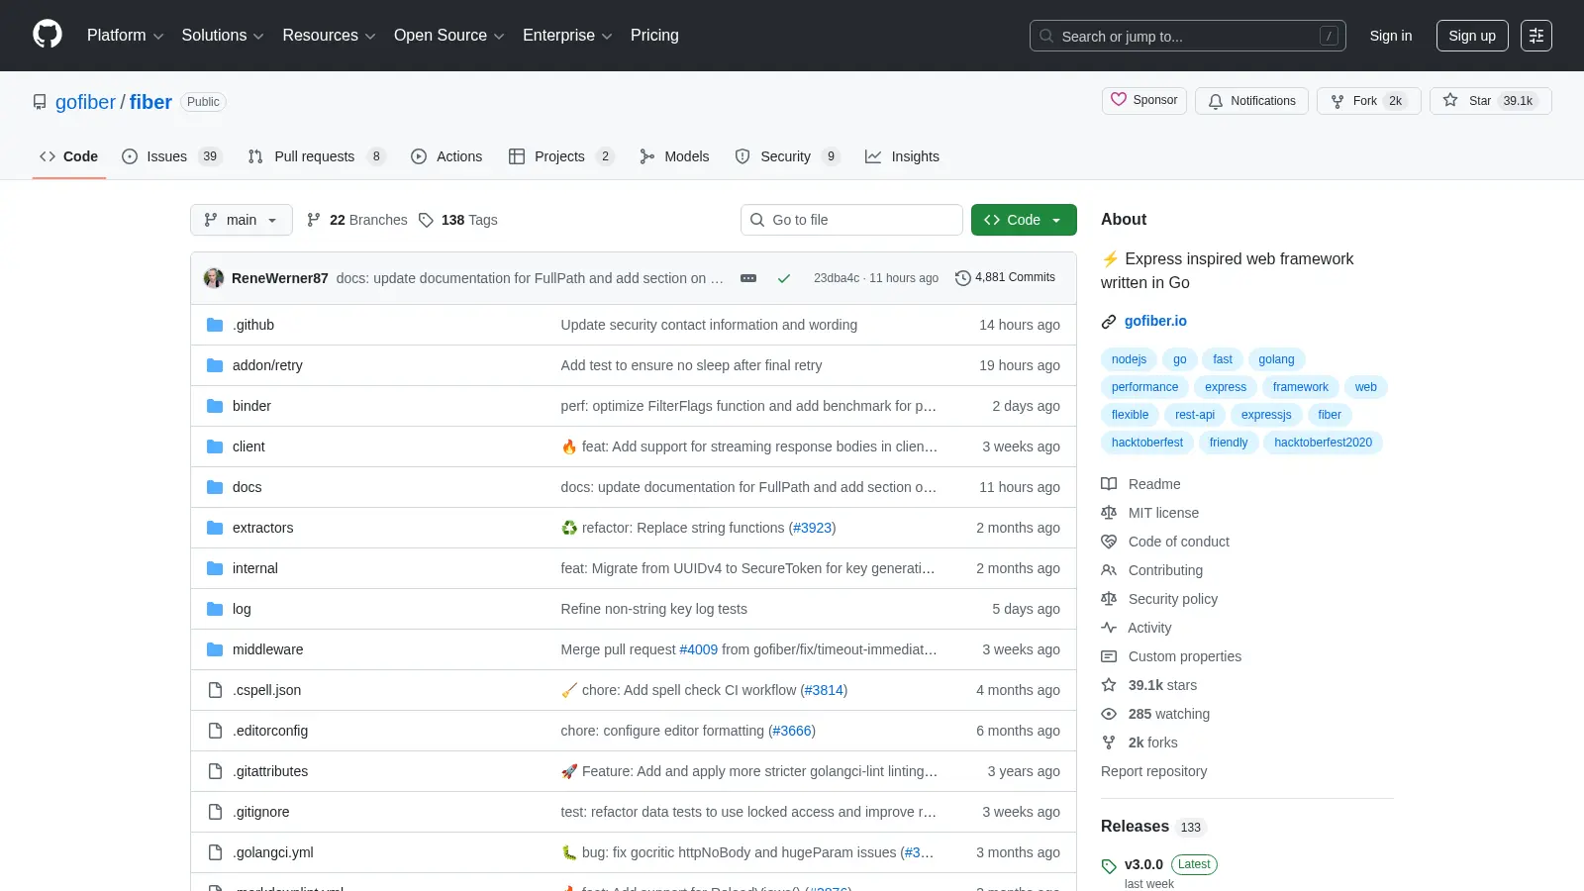
Task: Click the GitHub logo icon
Action: tap(48, 35)
